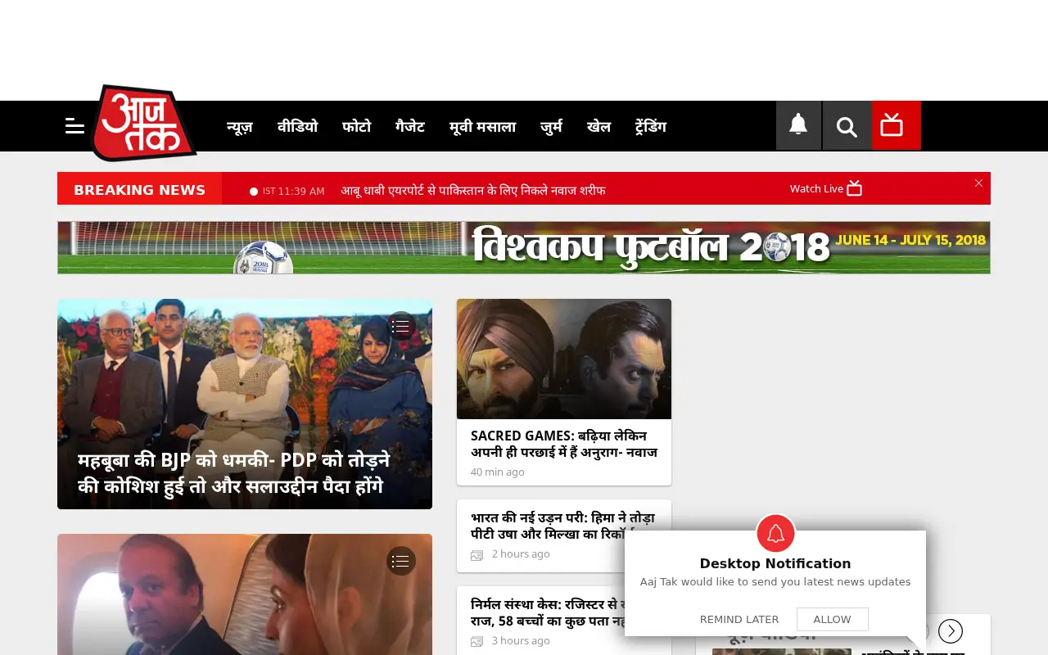Click the TV icon beside Watch Live
1048x655 pixels.
[x=854, y=188]
